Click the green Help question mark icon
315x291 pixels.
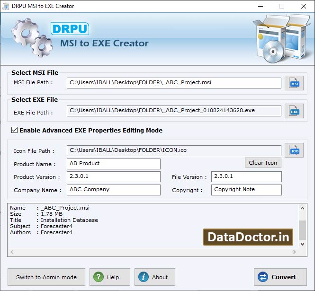[x=99, y=277]
